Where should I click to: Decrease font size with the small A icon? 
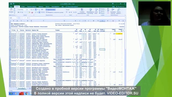click(x=33, y=10)
